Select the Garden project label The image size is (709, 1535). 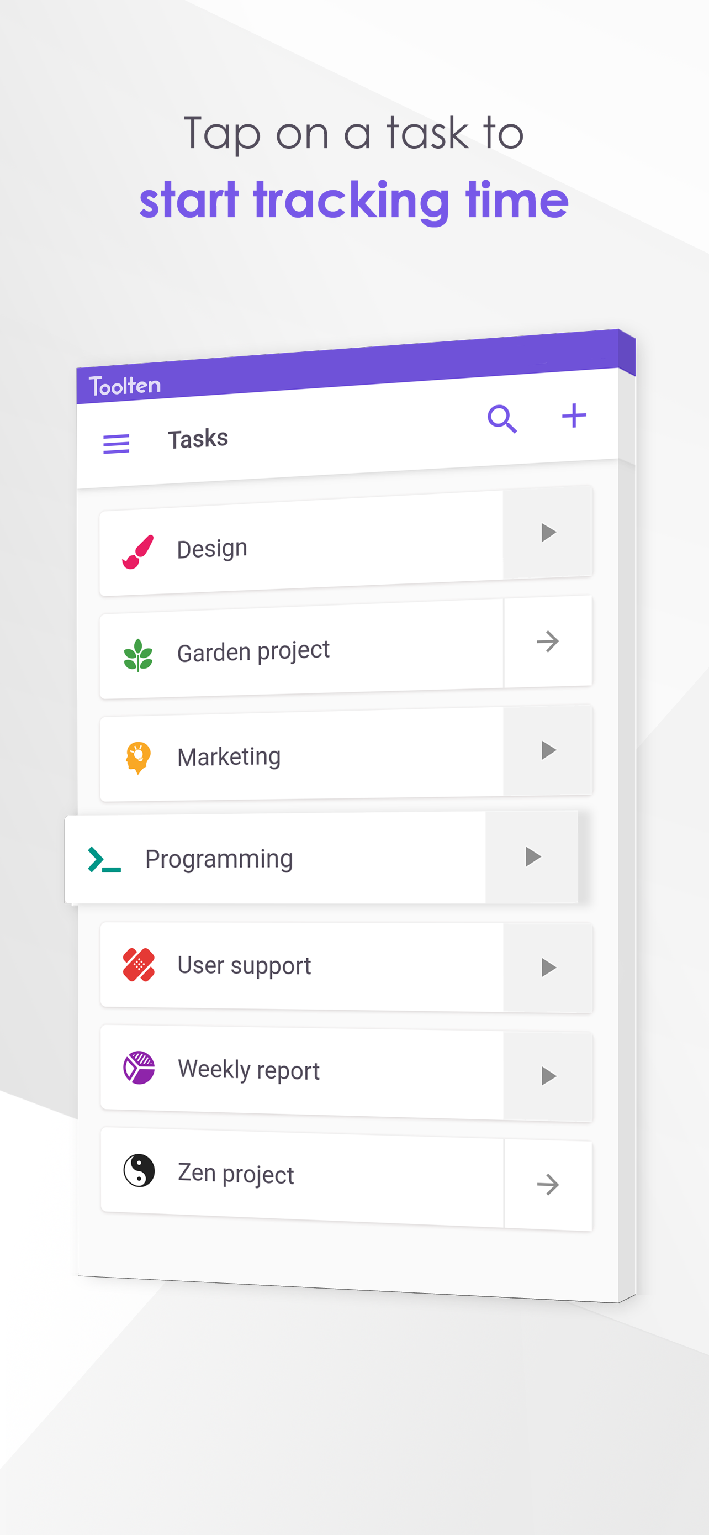click(x=253, y=651)
